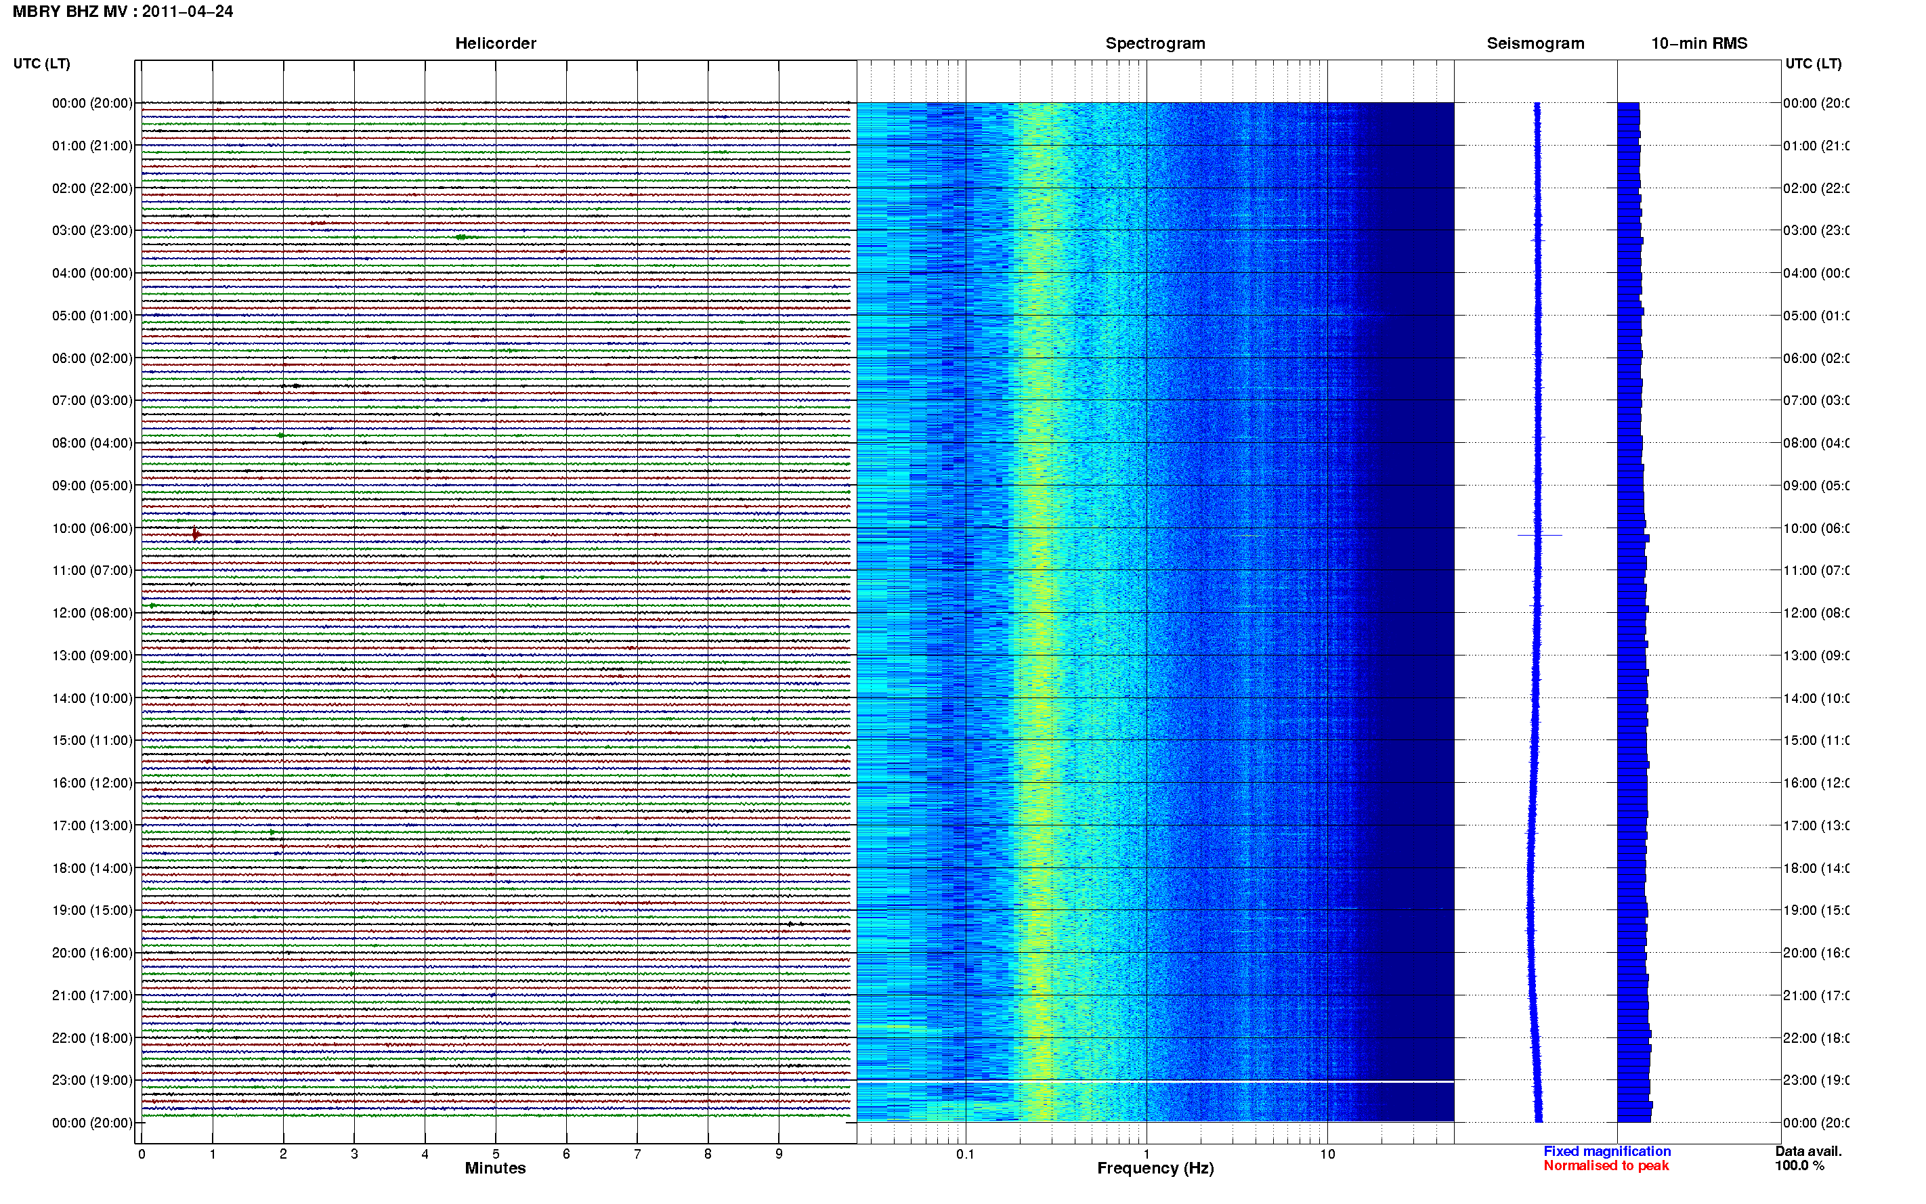Click the left '14:00 (10:00)' time label
Screen dimensions: 1926x1204
click(x=92, y=698)
